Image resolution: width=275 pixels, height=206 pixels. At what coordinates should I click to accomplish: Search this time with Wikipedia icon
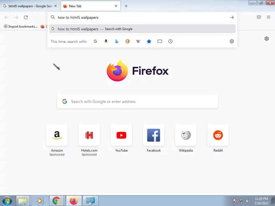pyautogui.click(x=138, y=41)
